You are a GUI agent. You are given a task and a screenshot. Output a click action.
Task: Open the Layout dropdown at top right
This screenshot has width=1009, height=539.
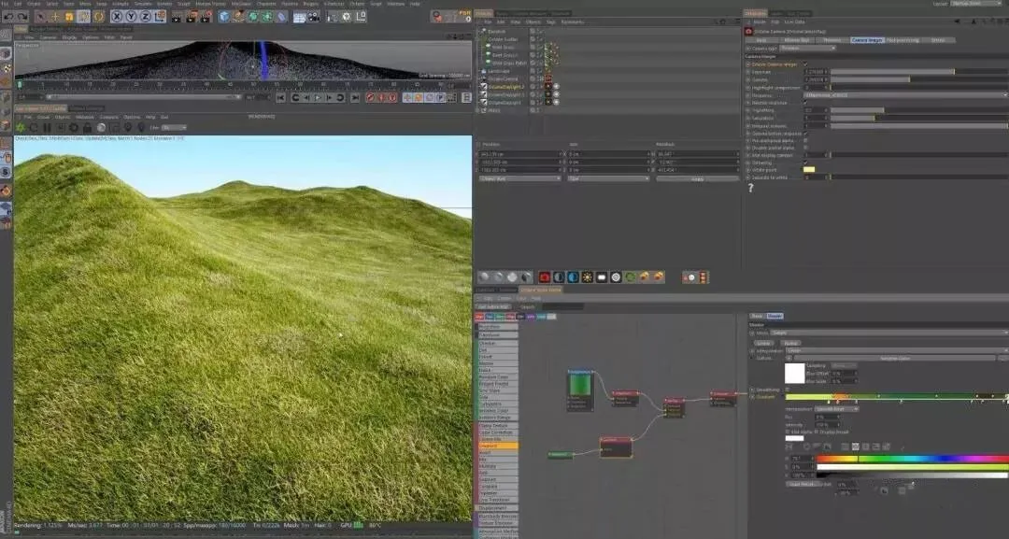point(974,4)
